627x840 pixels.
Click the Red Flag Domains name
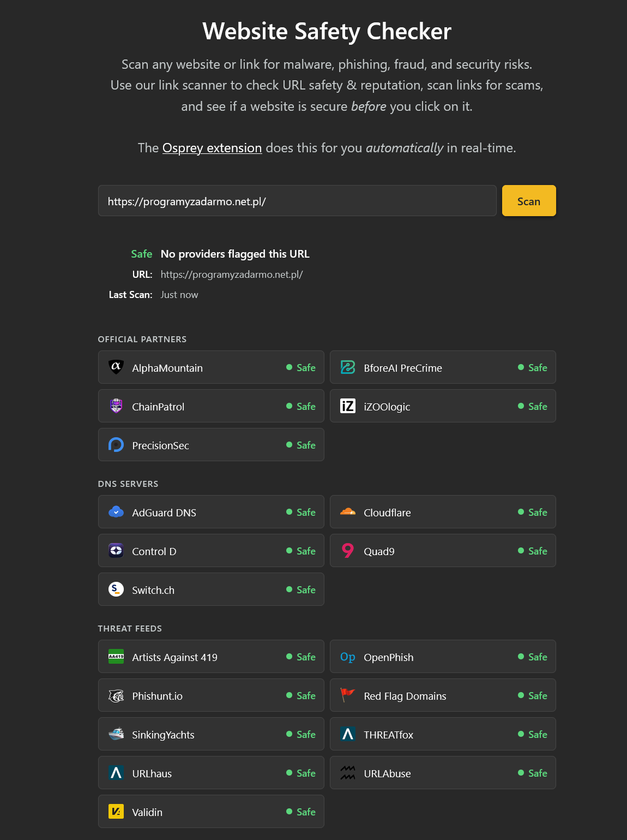tap(405, 696)
